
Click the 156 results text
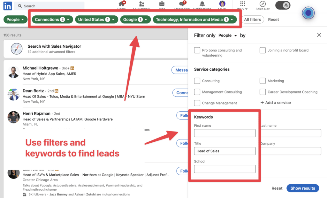point(12,35)
